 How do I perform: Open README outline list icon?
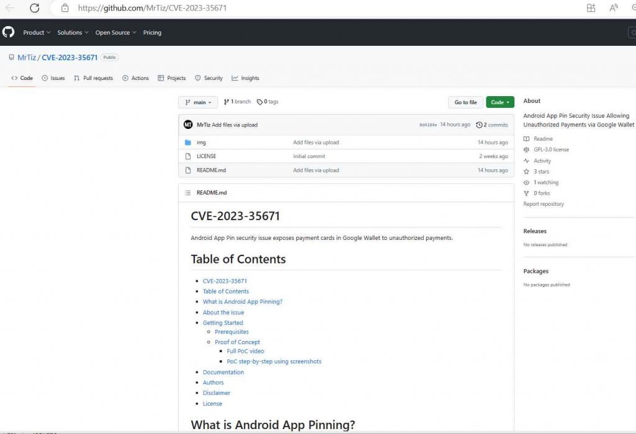click(188, 193)
